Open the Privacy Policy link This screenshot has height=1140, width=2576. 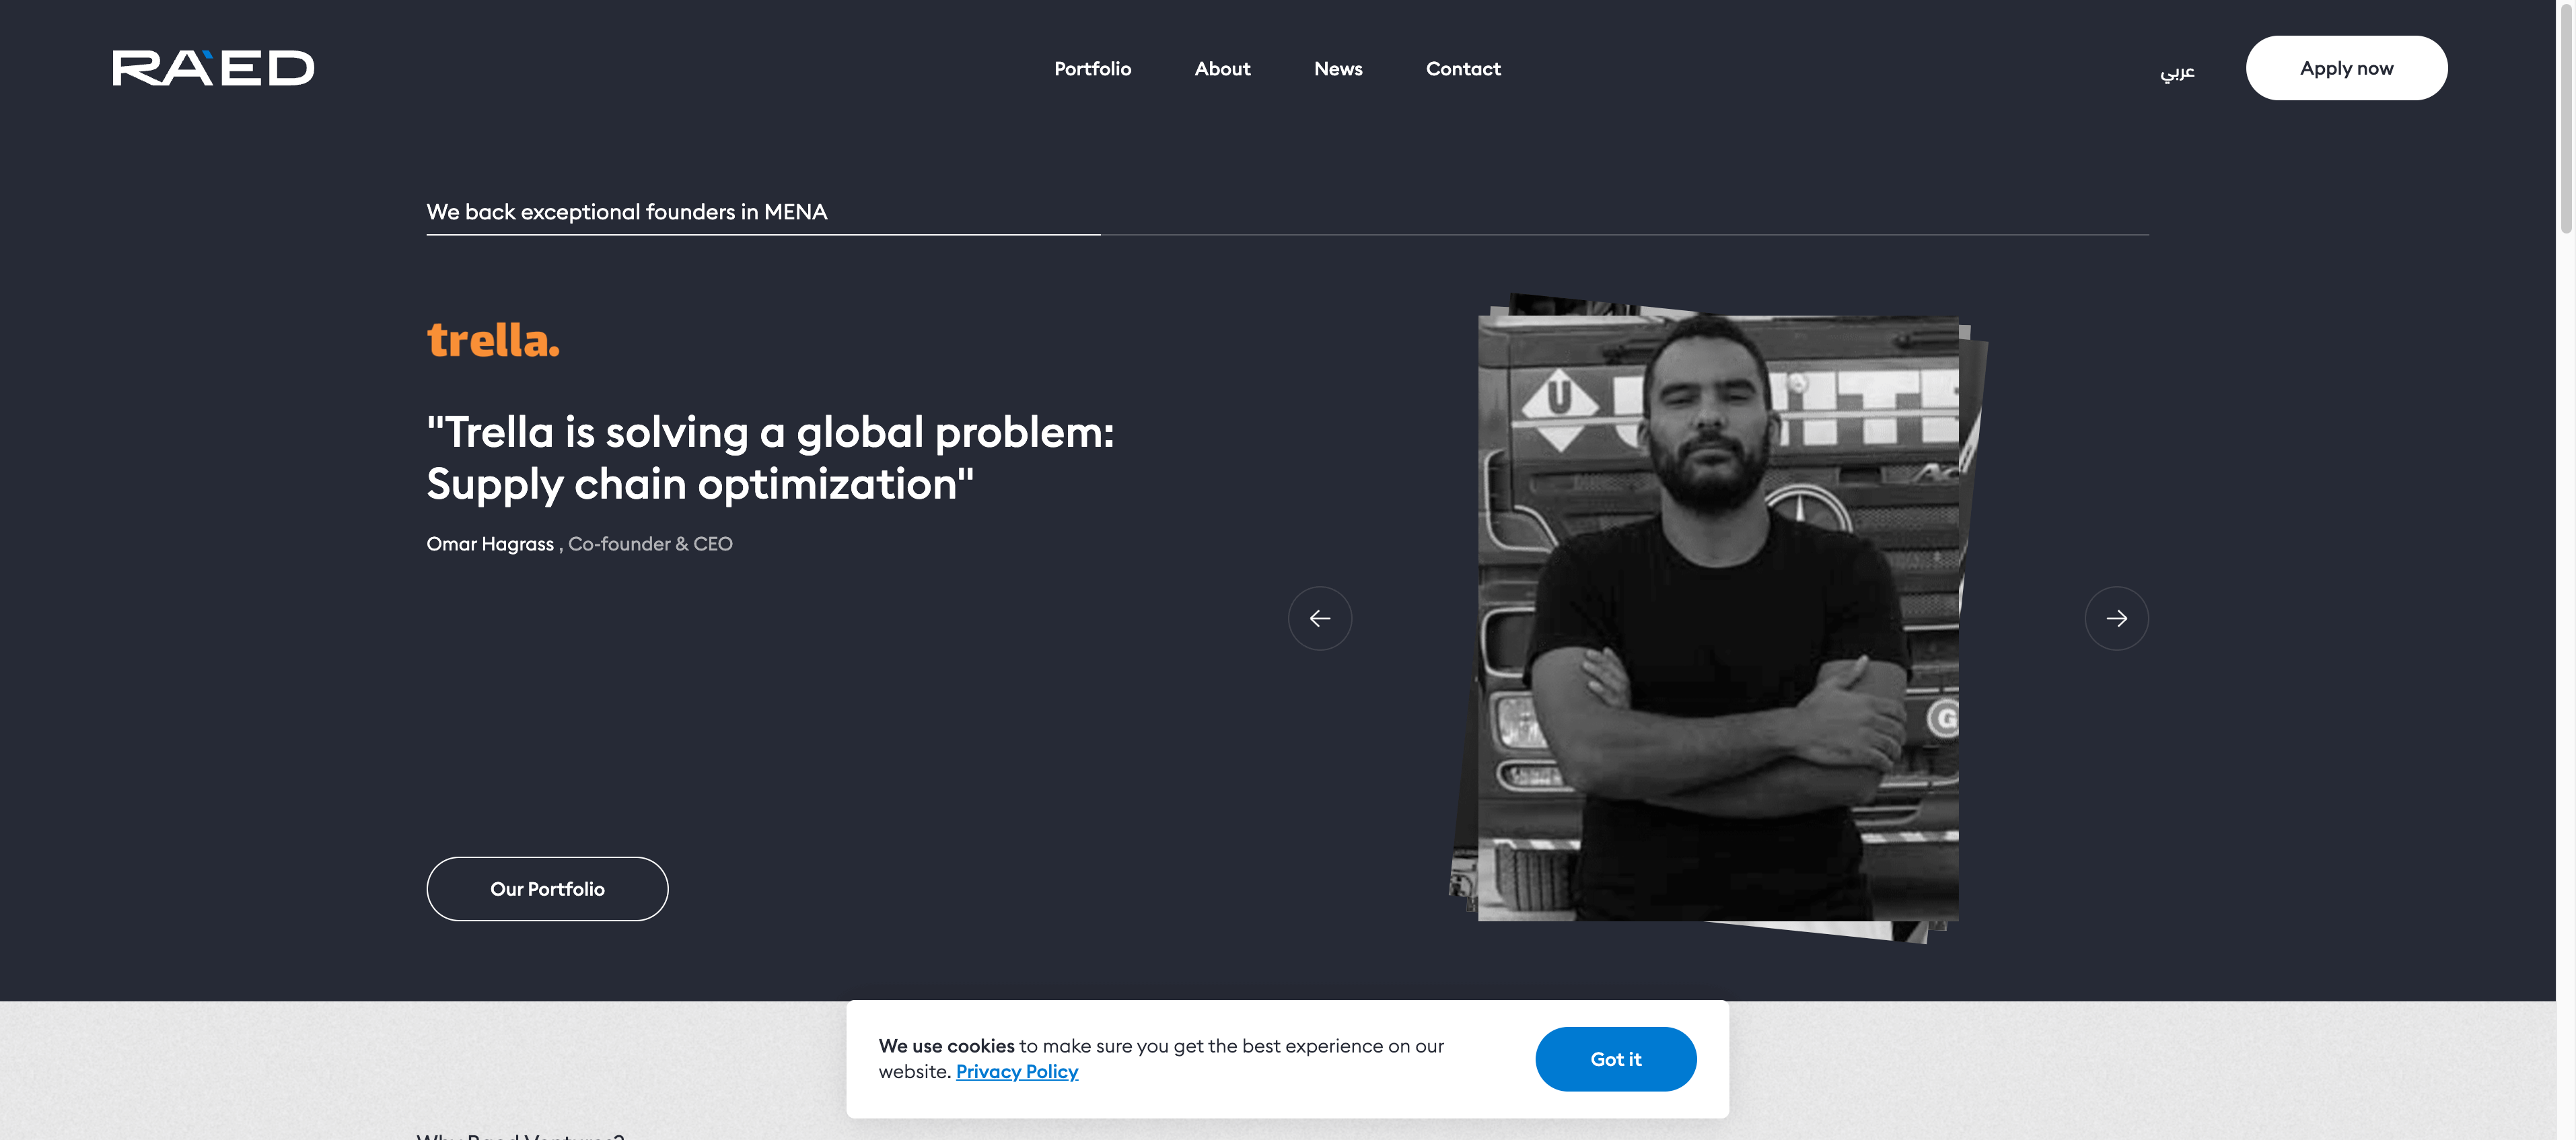click(x=1016, y=1072)
